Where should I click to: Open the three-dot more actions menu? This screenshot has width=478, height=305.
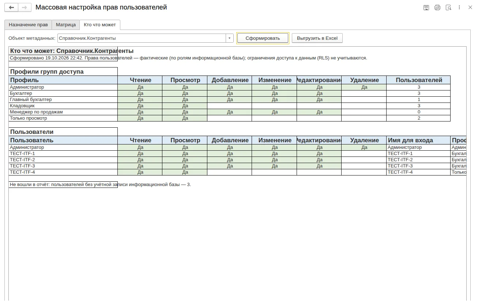pos(460,7)
